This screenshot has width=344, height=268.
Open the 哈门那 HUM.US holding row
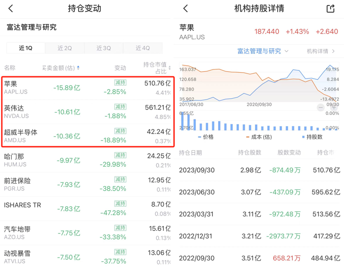tap(86, 160)
